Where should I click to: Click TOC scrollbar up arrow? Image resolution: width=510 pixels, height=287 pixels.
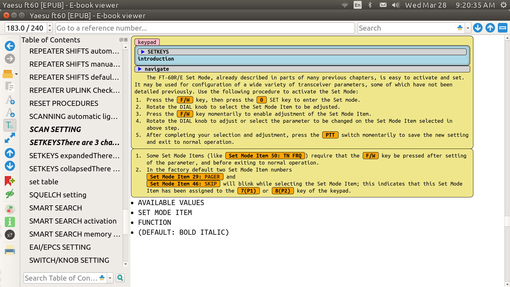coord(126,47)
